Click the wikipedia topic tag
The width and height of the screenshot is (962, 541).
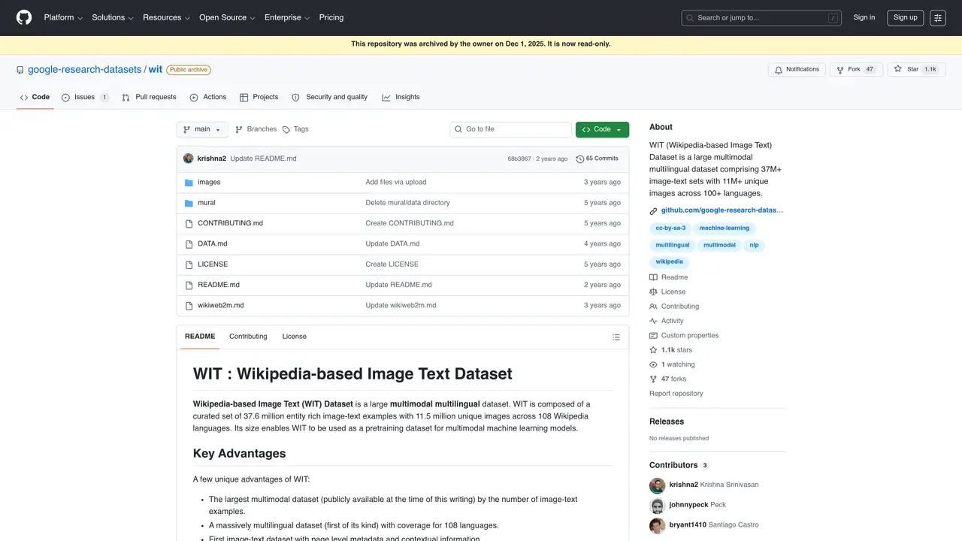(x=669, y=261)
